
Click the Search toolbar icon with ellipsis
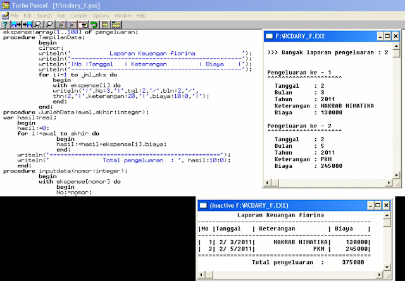tap(38, 25)
